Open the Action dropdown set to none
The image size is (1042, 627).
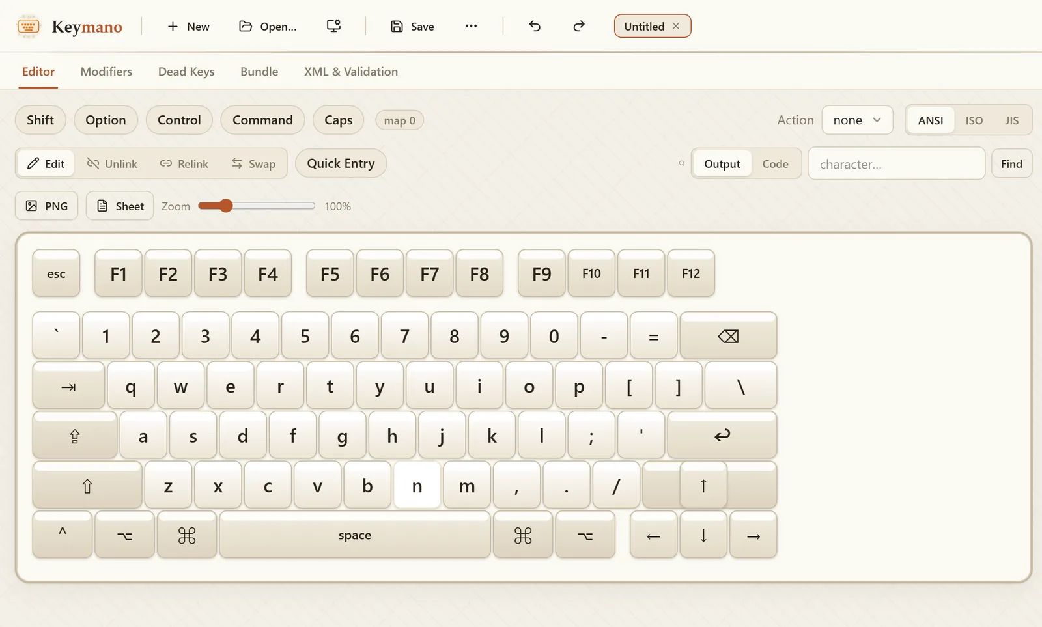[857, 120]
